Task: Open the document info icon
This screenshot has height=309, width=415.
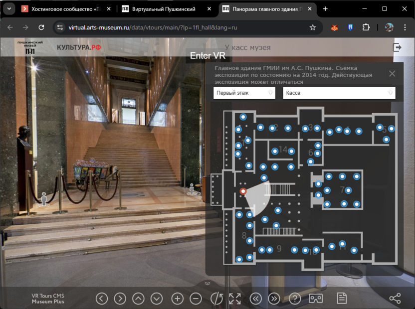Action: coord(342,299)
